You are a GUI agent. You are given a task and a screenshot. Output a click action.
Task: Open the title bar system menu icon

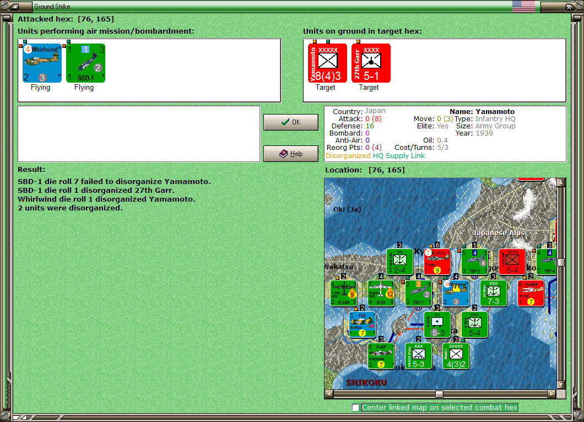tap(15, 6)
